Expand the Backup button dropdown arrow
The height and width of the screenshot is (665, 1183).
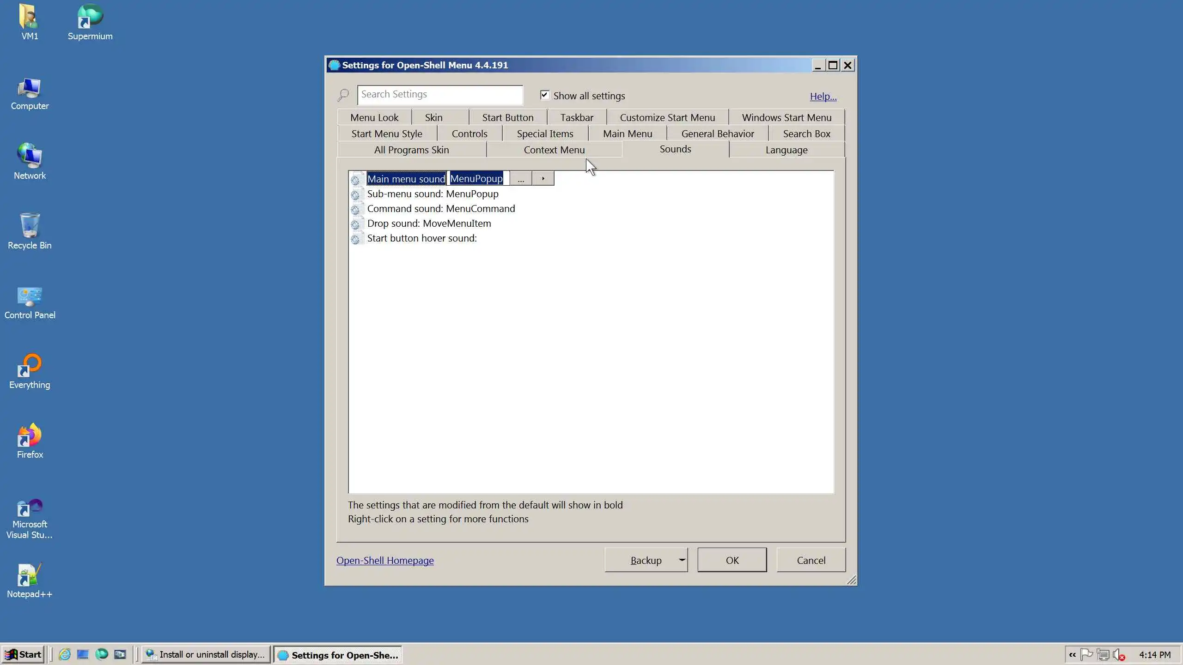pyautogui.click(x=682, y=560)
